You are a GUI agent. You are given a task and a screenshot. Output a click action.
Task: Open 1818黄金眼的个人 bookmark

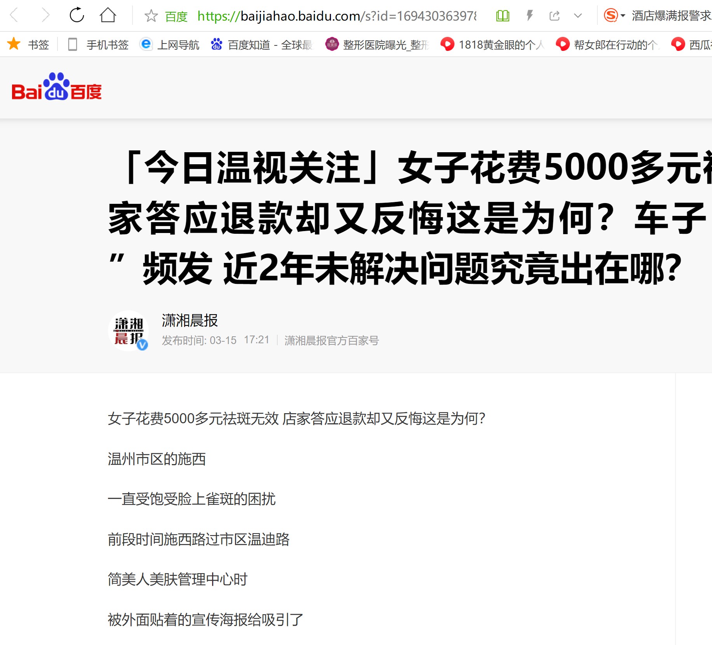[492, 45]
